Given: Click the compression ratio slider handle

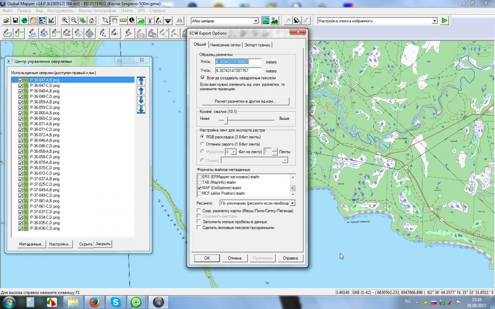Looking at the screenshot, I should tap(225, 119).
